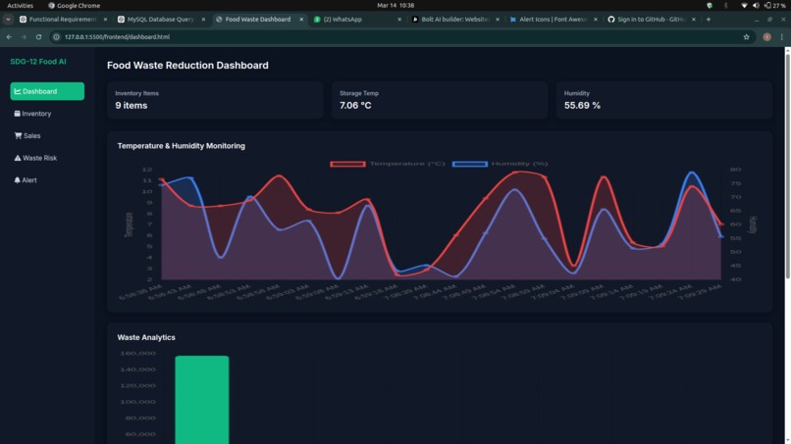
Task: Click the Humidity 55.69 % value
Action: click(x=582, y=105)
